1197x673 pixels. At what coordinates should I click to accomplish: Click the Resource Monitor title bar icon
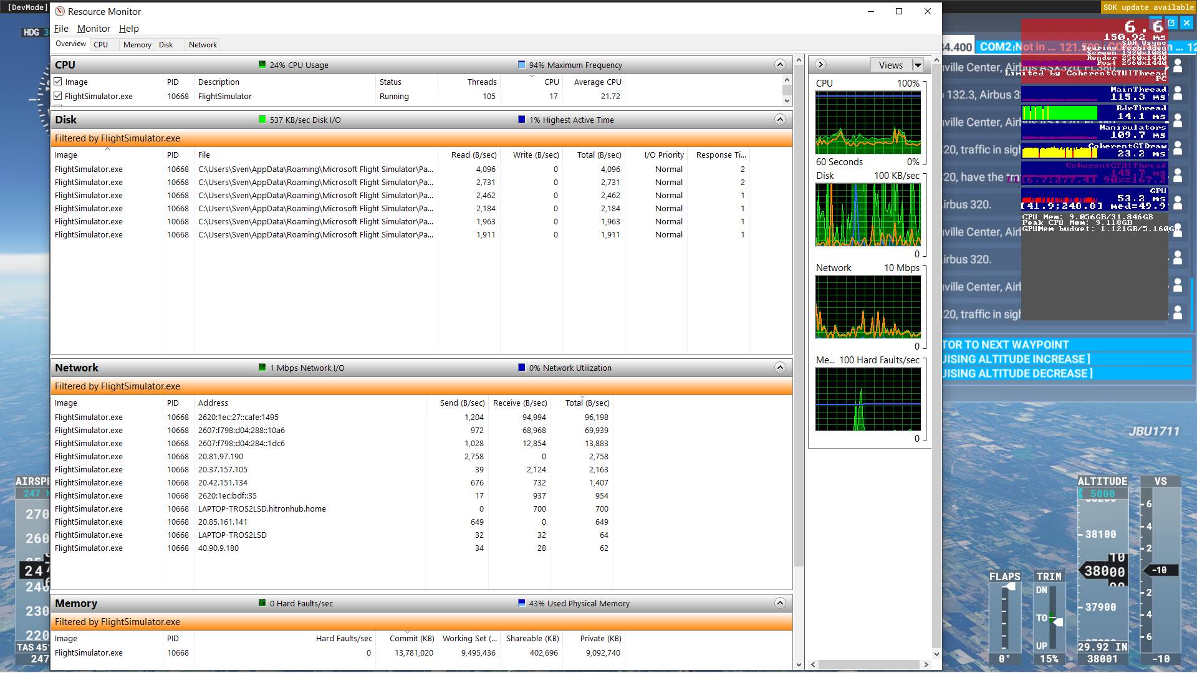click(x=60, y=12)
